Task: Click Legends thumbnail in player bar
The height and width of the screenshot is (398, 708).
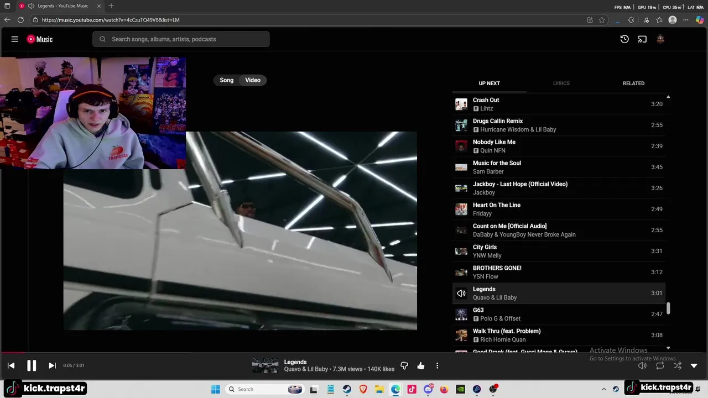Action: click(265, 365)
